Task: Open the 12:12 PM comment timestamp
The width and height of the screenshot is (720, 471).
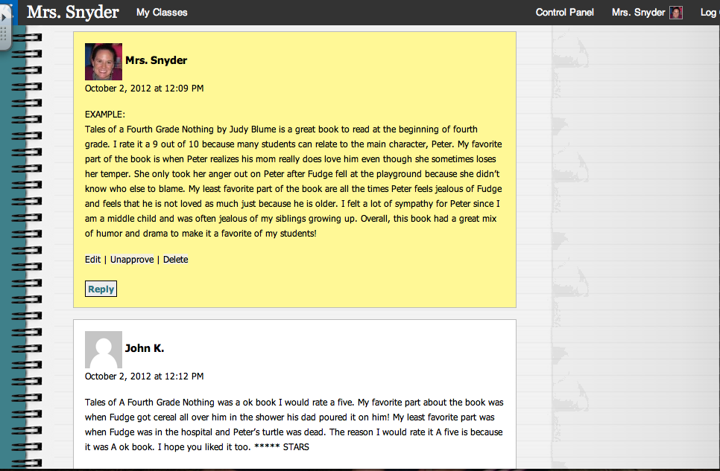Action: click(144, 377)
